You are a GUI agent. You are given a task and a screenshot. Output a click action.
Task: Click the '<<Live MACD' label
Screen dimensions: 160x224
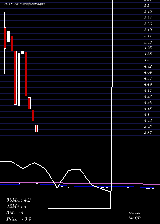pos(135,215)
